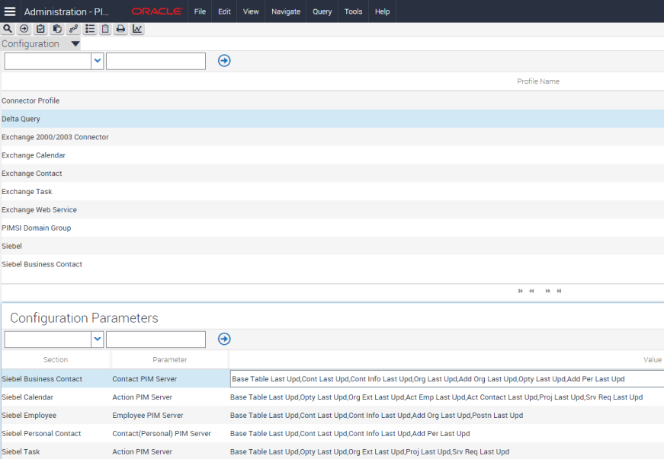Open the Configuration Parameters search field dropdown
This screenshot has height=459, width=664.
point(98,339)
